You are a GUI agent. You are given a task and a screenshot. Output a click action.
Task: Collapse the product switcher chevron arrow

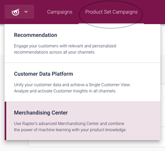(x=26, y=12)
